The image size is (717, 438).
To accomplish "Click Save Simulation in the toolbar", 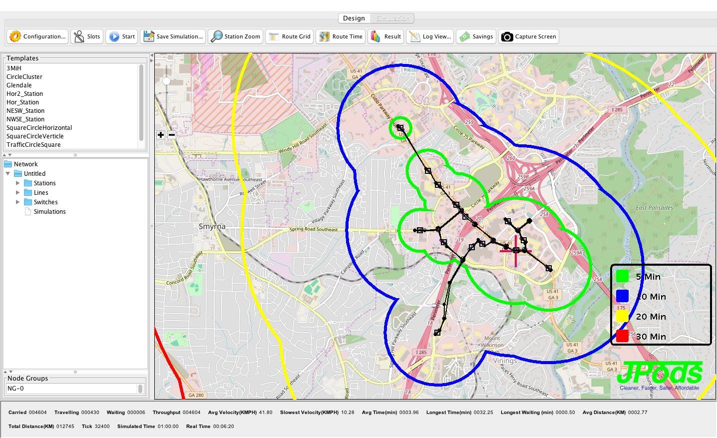I will 173,36.
